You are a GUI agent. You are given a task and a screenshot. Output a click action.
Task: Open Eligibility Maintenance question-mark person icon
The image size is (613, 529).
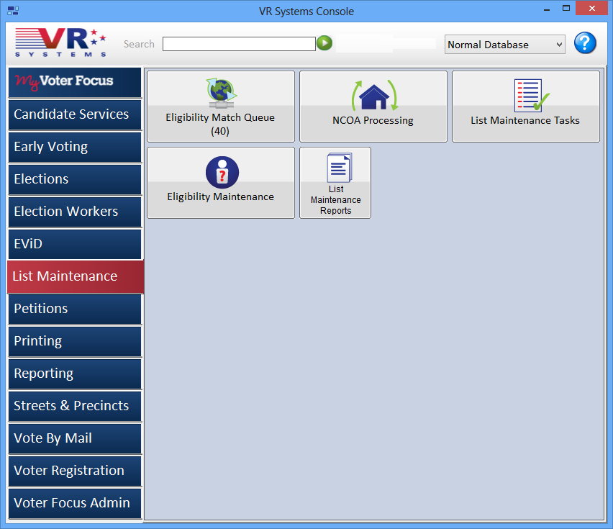pyautogui.click(x=222, y=172)
